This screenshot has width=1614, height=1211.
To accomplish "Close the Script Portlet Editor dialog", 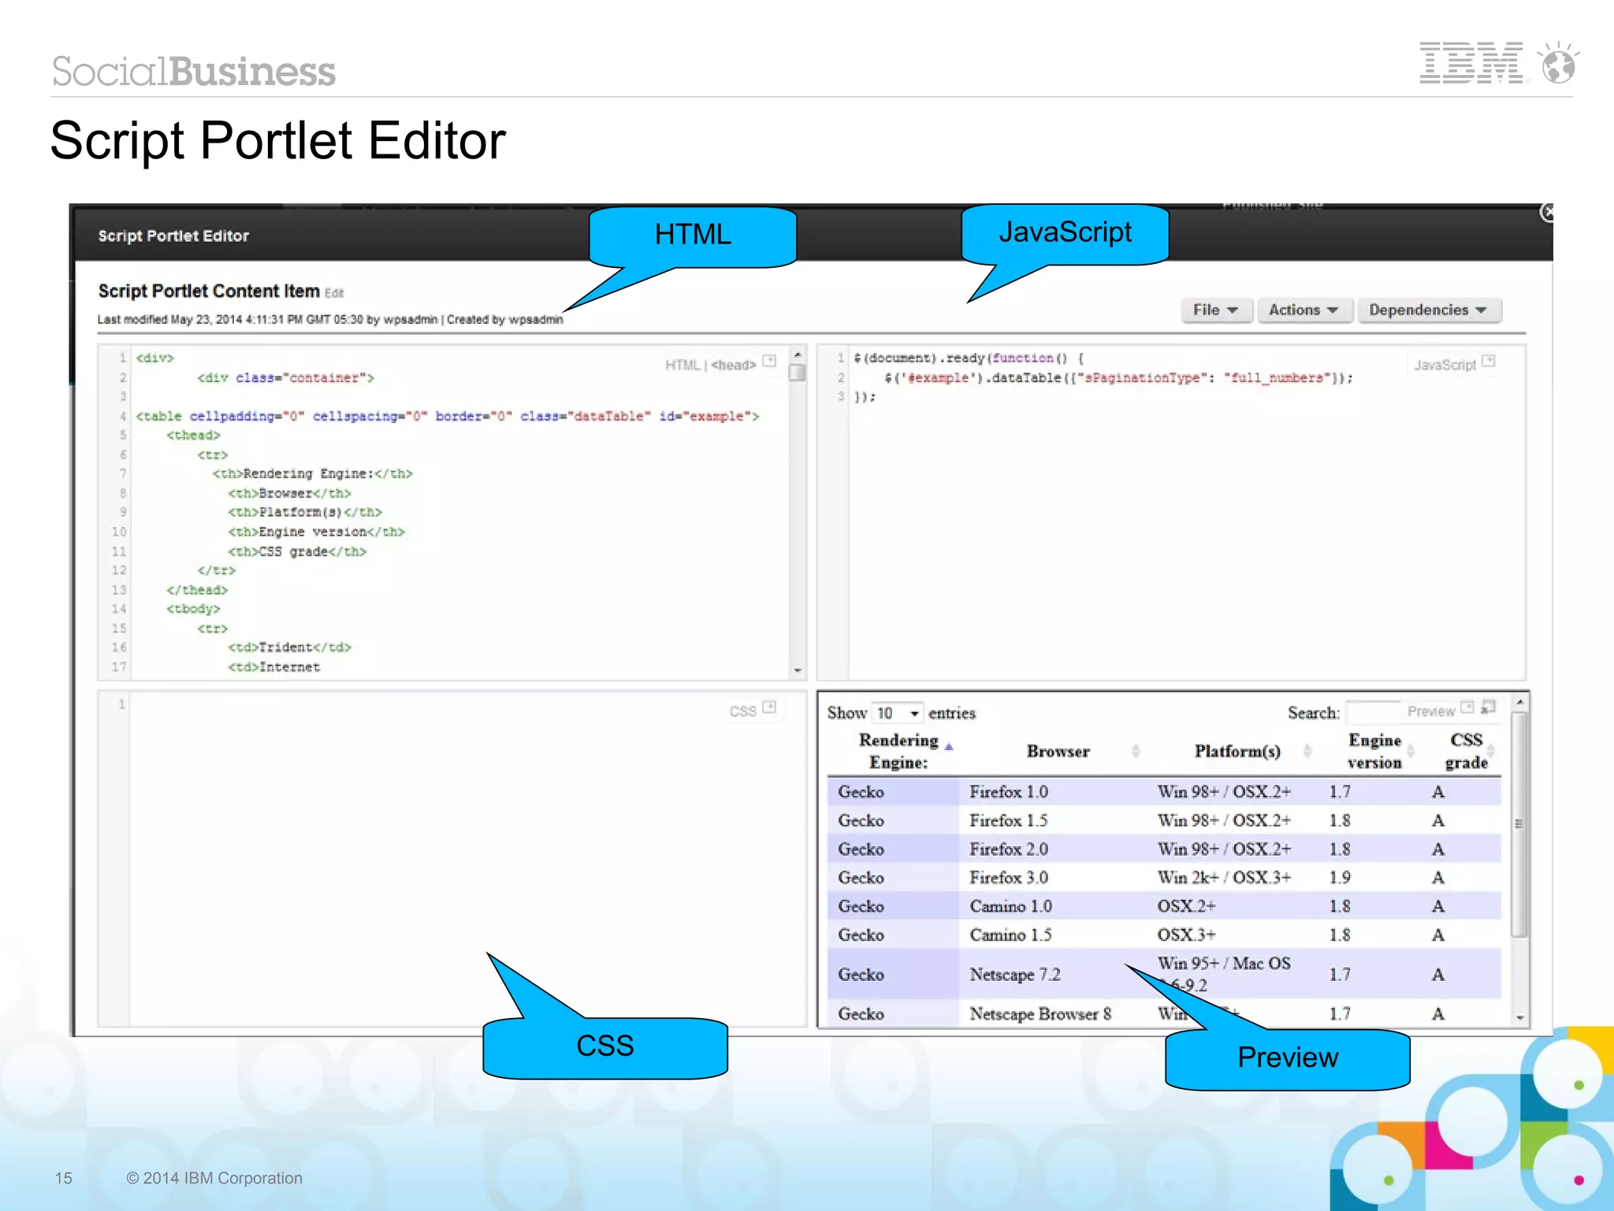I will [x=1547, y=213].
